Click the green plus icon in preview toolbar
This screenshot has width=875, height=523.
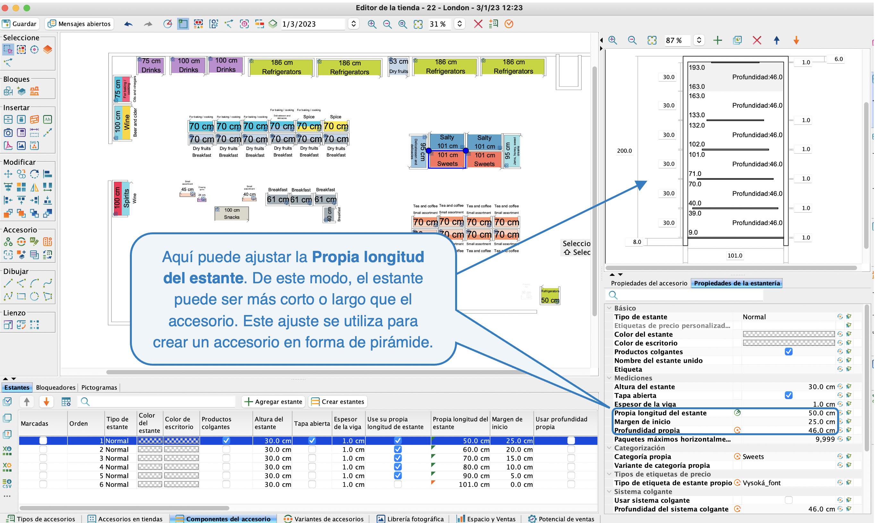(717, 40)
